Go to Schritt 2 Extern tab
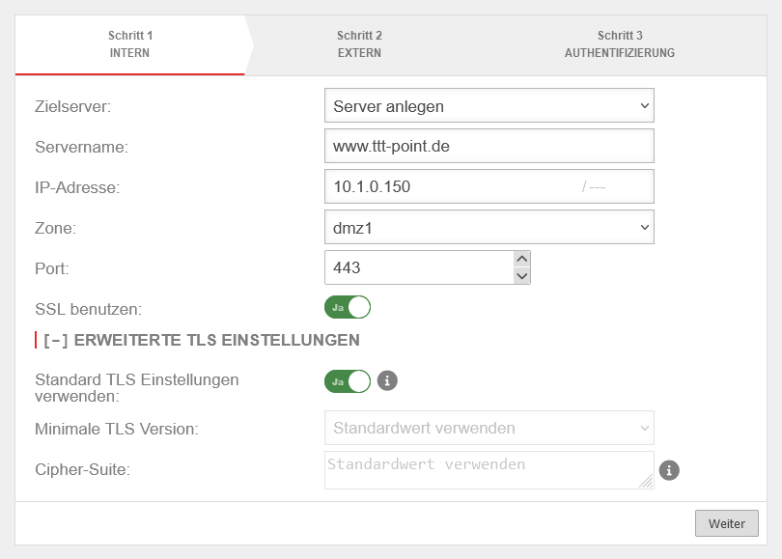The height and width of the screenshot is (559, 782). [x=359, y=44]
